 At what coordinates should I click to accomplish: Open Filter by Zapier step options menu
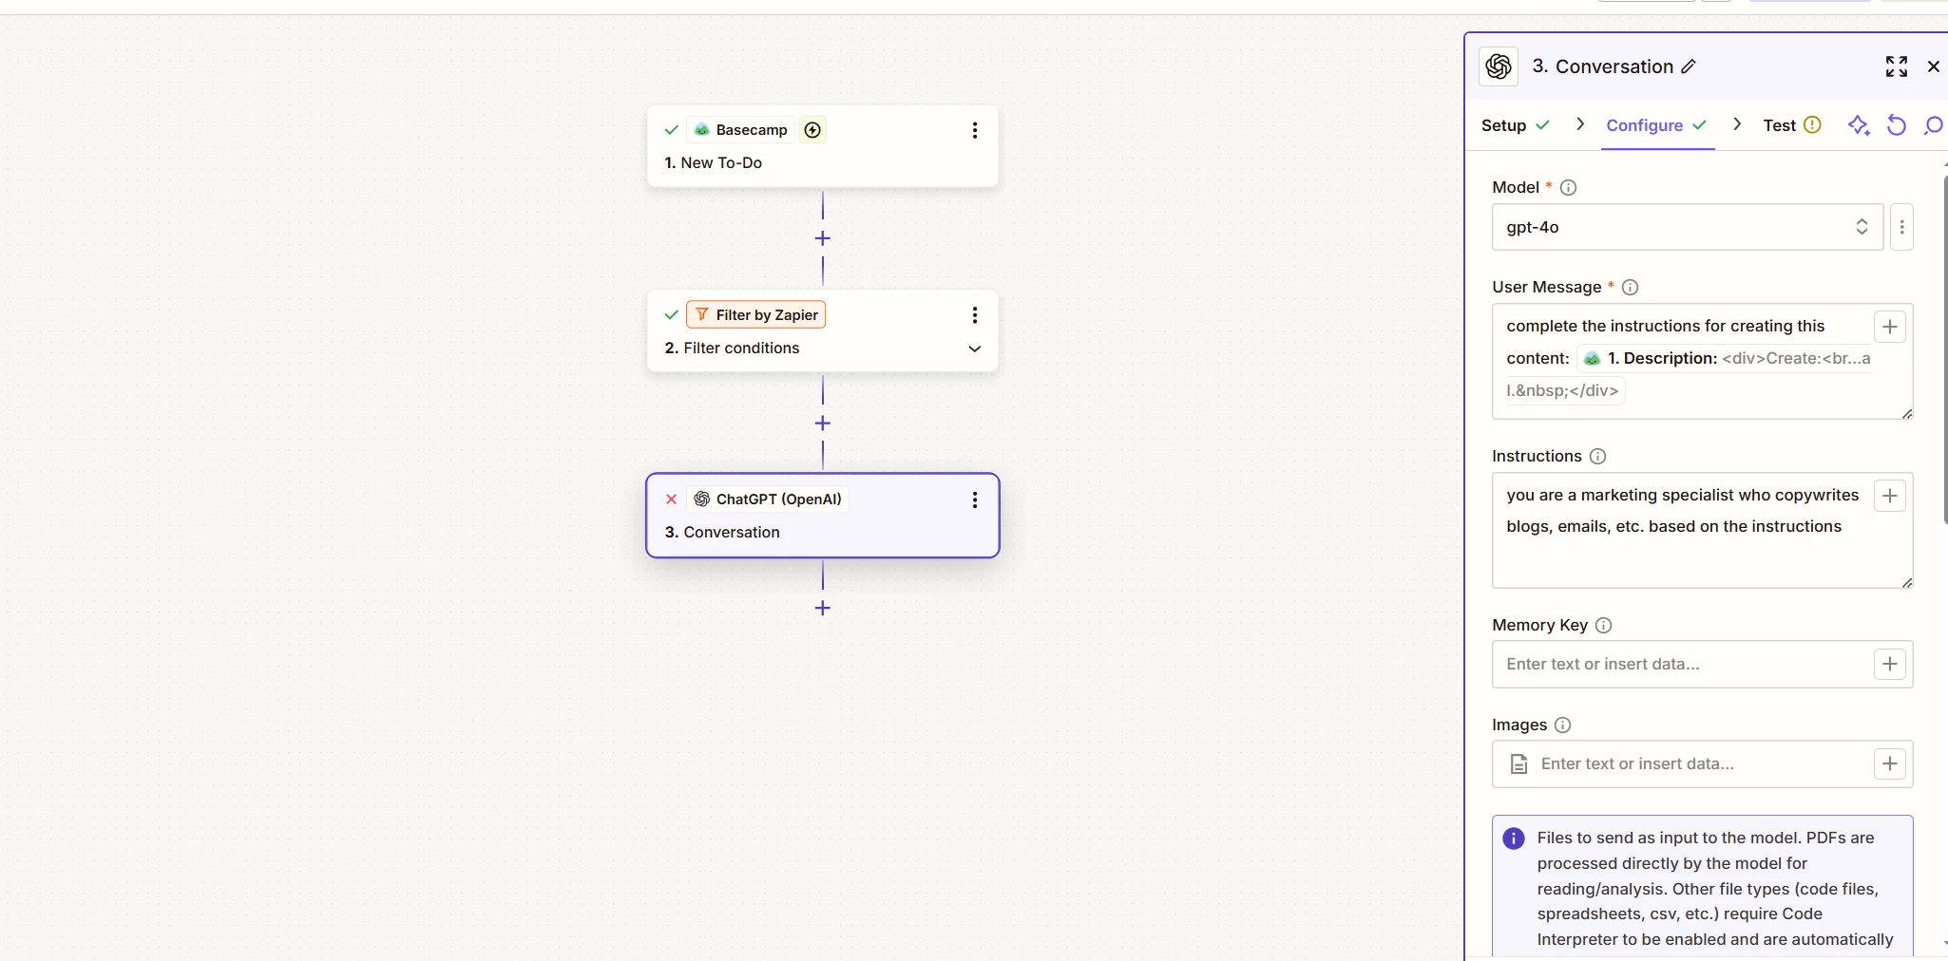coord(974,315)
